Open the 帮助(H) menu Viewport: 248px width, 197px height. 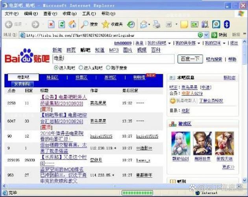click(108, 14)
